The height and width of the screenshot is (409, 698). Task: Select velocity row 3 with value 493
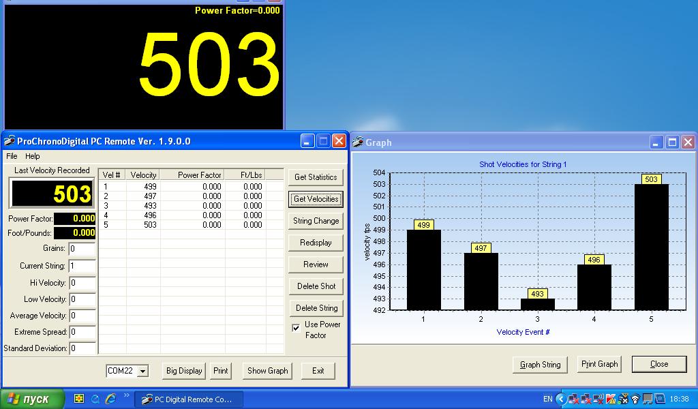pyautogui.click(x=150, y=206)
